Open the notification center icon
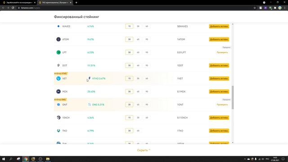288x162 pixels. (x=283, y=159)
